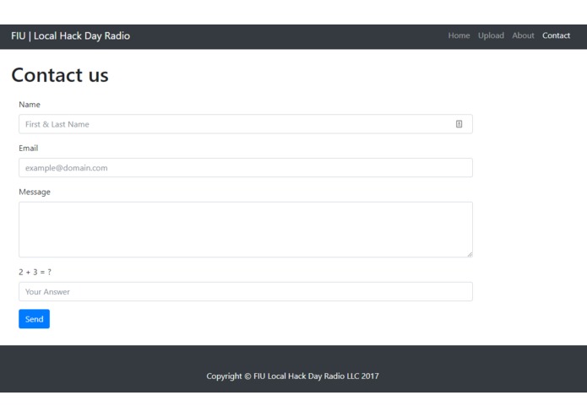Viewport: 587px width, 417px height.
Task: Go to the Upload page
Action: [x=491, y=35]
